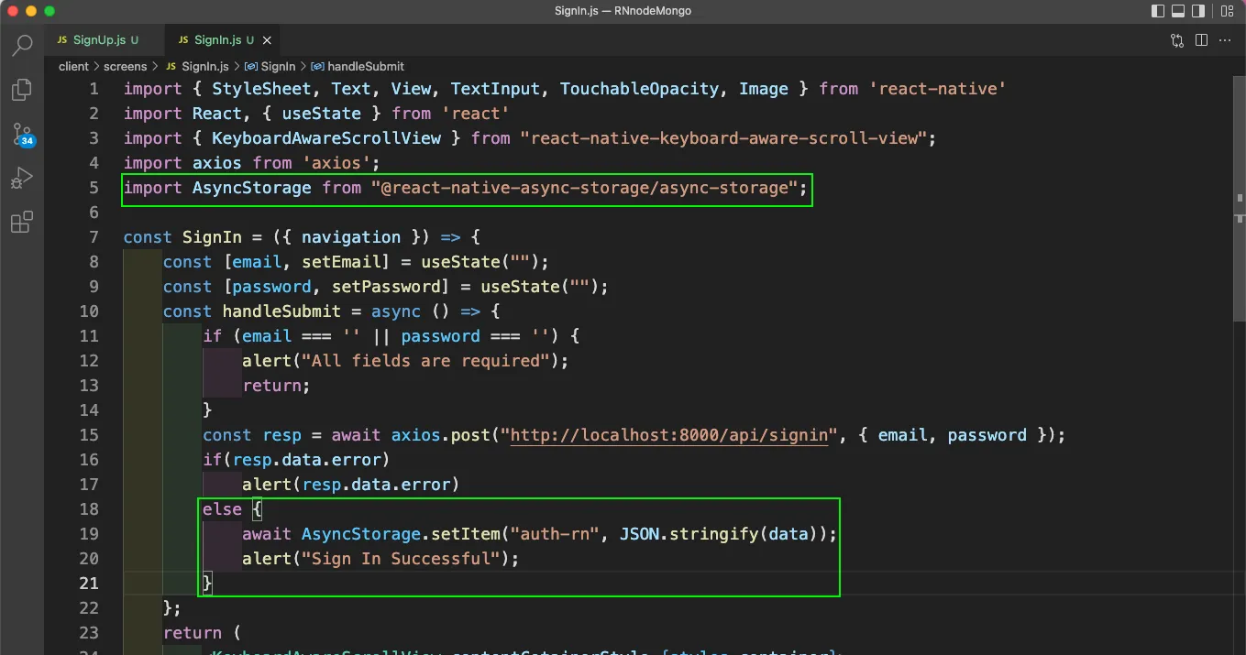Open the Search view in activity bar

pyautogui.click(x=22, y=44)
